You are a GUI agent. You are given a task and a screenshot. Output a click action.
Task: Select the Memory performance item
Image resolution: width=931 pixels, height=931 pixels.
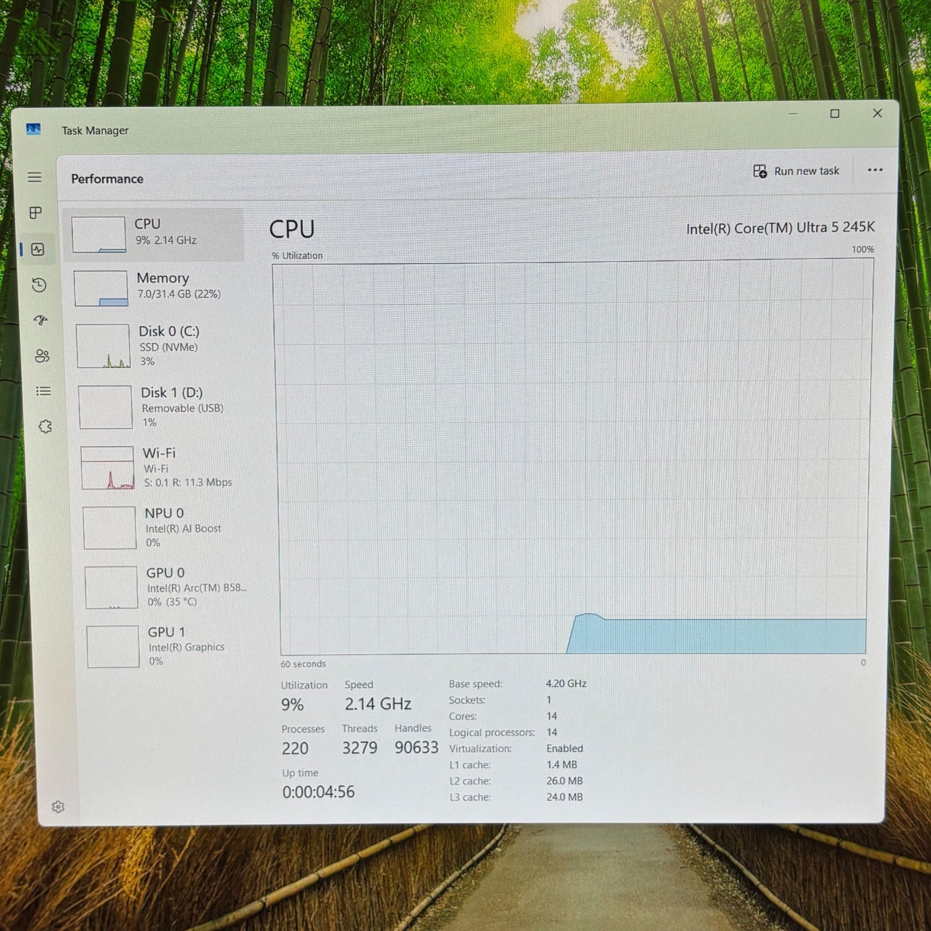click(x=155, y=287)
